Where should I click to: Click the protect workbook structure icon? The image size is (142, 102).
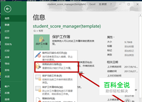point(38,89)
